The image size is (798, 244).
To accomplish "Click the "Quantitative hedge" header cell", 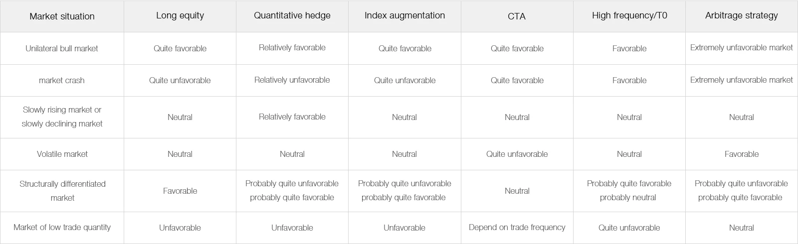I will pyautogui.click(x=292, y=15).
